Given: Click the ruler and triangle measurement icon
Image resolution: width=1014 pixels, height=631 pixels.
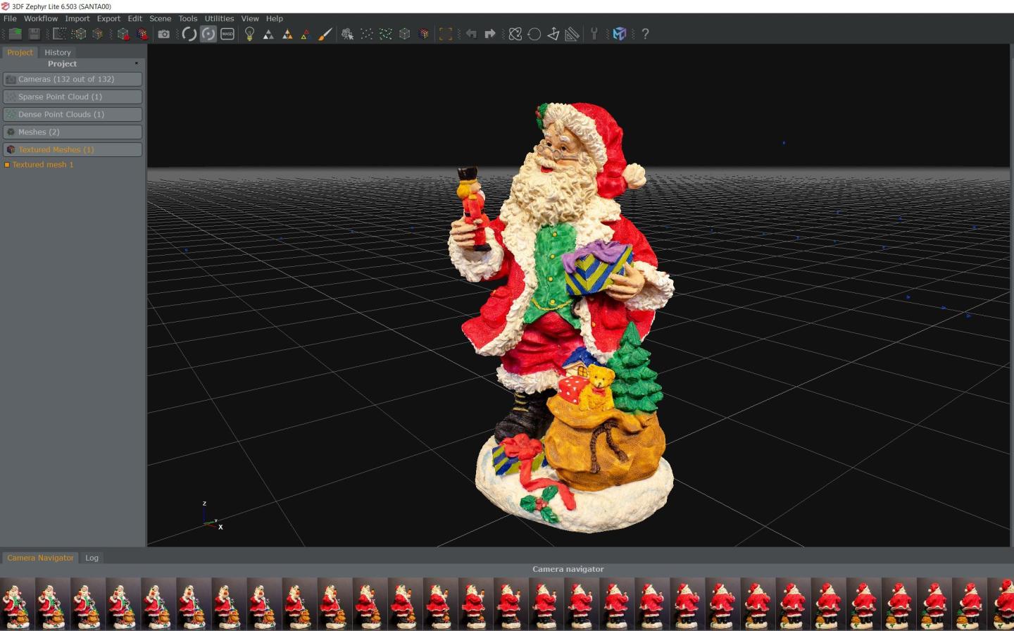Looking at the screenshot, I should (572, 34).
